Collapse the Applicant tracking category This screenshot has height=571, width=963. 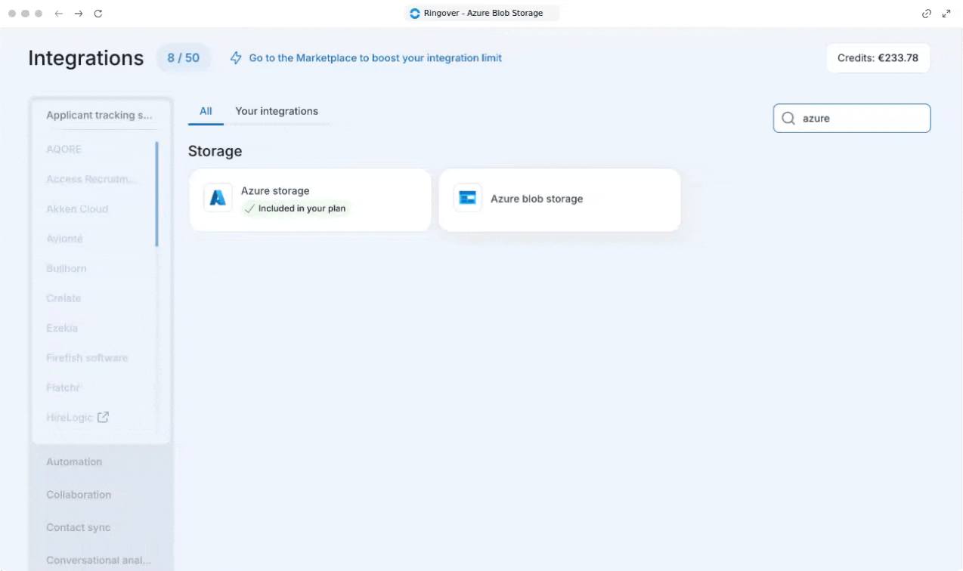(99, 116)
